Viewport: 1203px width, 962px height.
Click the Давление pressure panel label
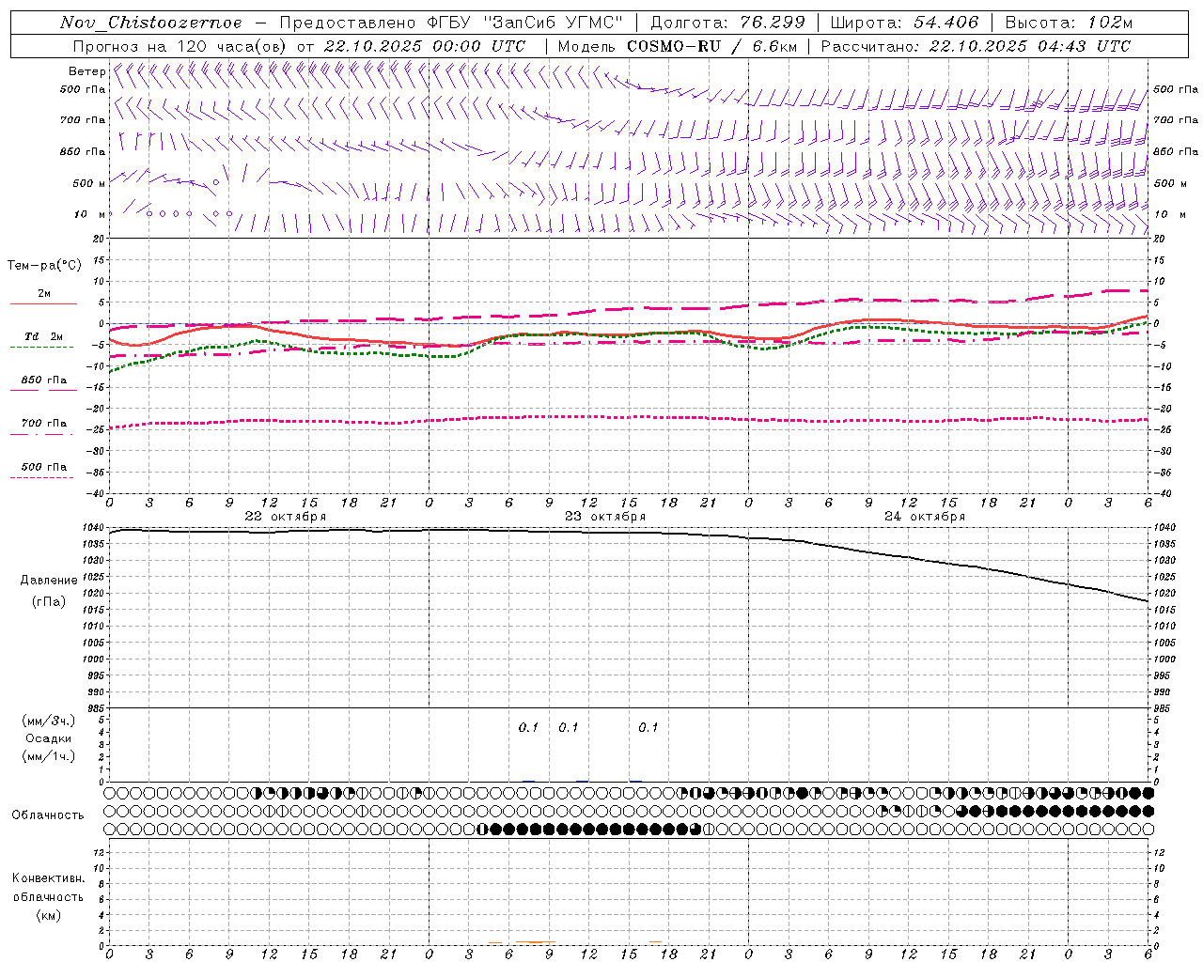49,581
